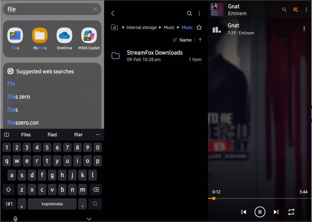Click the StreamFox Downloads folder icon
Image resolution: width=312 pixels, height=222 pixels.
pyautogui.click(x=116, y=56)
